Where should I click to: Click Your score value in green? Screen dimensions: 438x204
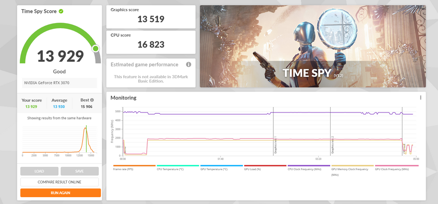pyautogui.click(x=31, y=107)
